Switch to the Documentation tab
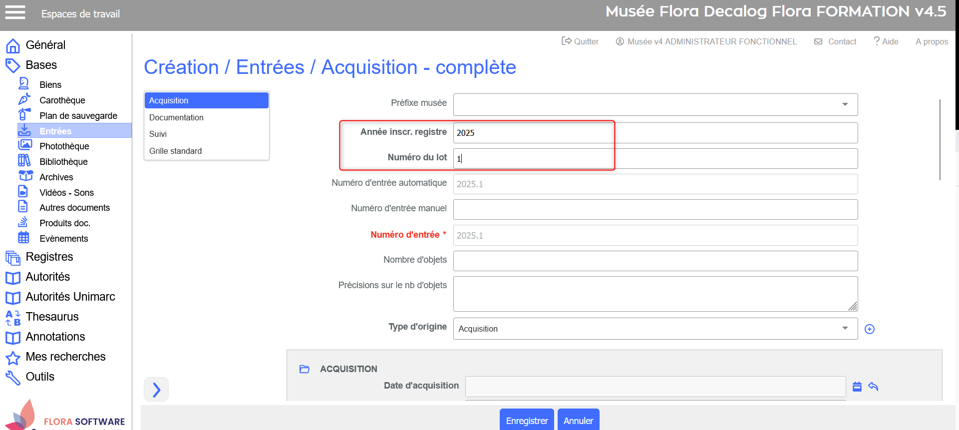The width and height of the screenshot is (959, 430). pyautogui.click(x=207, y=117)
